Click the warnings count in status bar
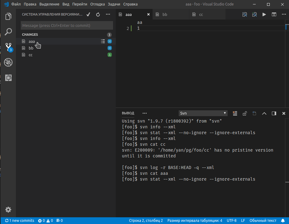Viewport: 289px width, 224px height. coord(49,221)
